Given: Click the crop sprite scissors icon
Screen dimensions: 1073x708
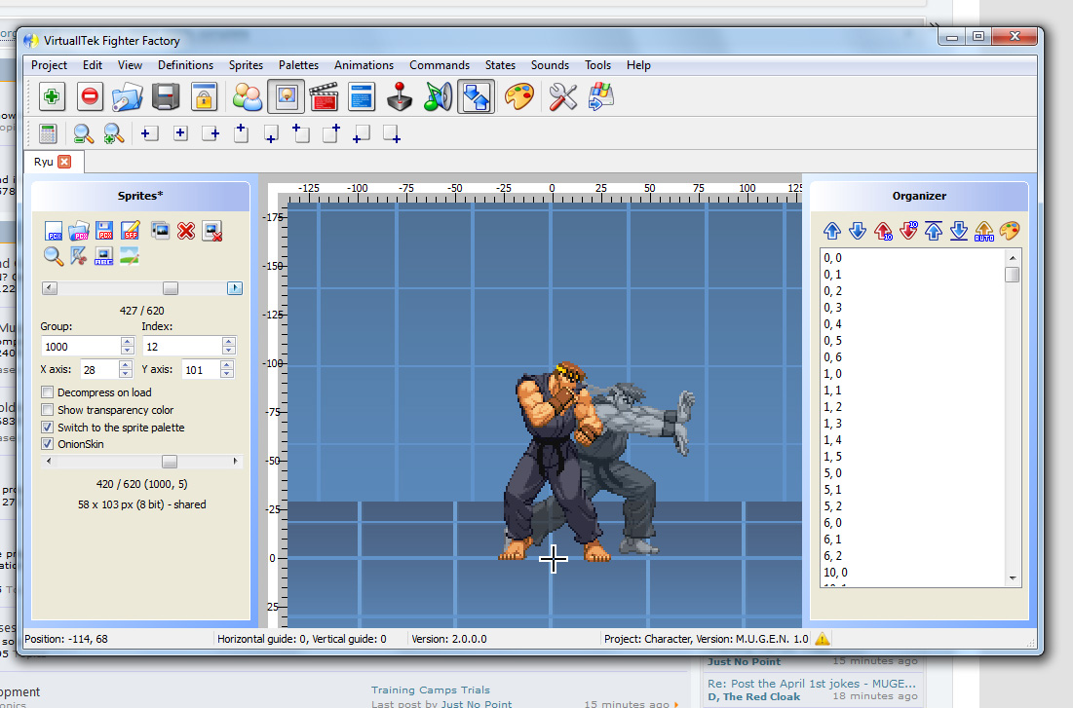Looking at the screenshot, I should (x=79, y=256).
